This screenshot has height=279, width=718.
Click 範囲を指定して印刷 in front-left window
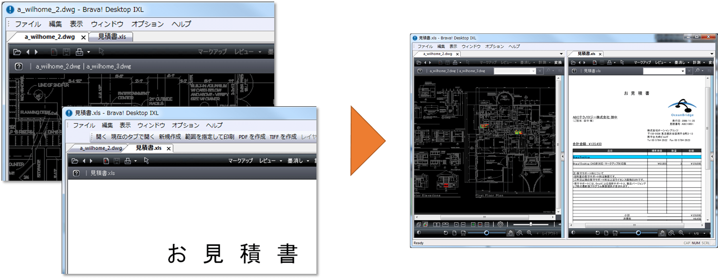click(x=210, y=137)
